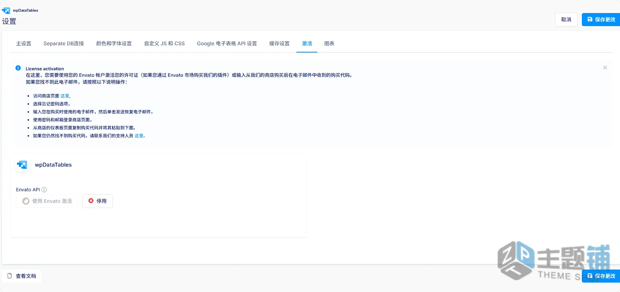Image resolution: width=620 pixels, height=292 pixels.
Task: Click the Envato API label
Action: [x=28, y=189]
